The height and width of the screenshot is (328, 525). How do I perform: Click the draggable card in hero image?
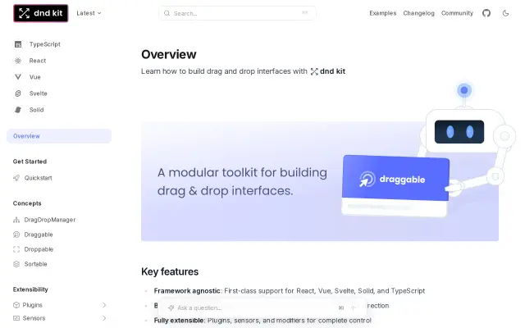pyautogui.click(x=395, y=185)
